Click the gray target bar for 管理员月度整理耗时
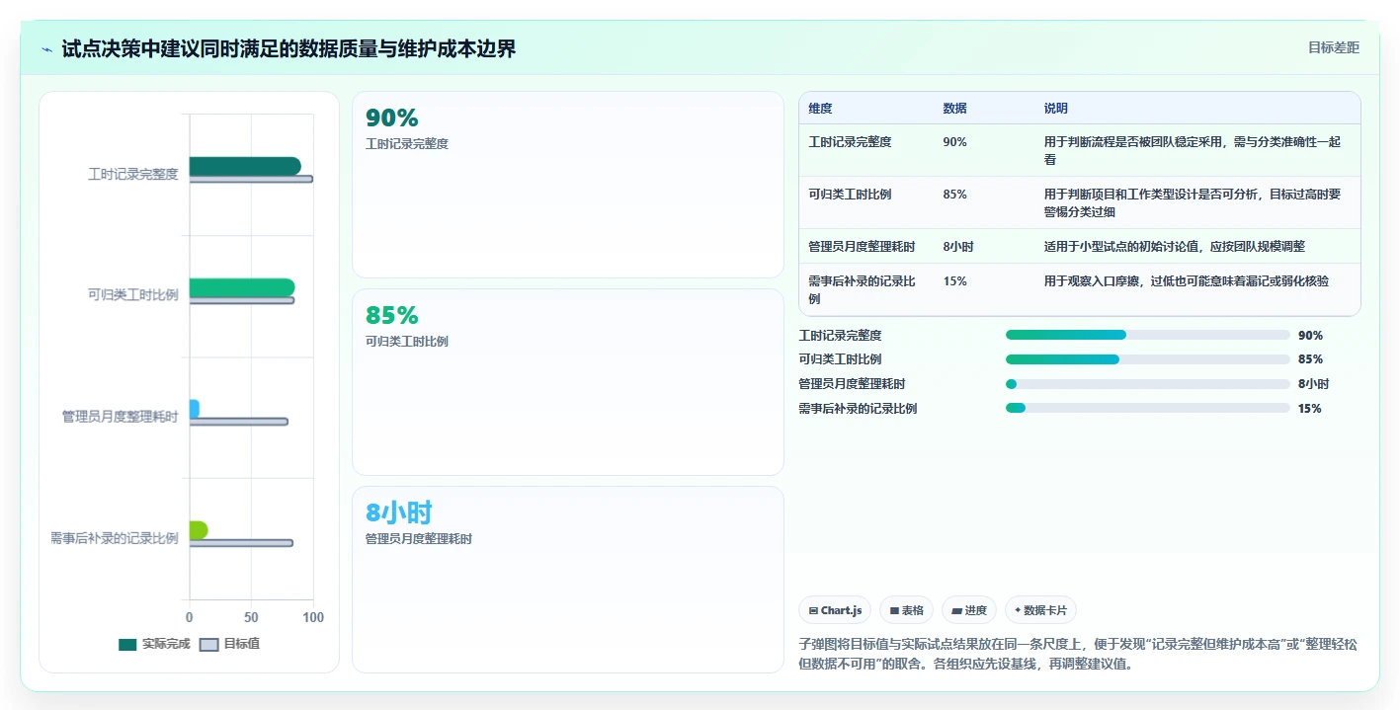The height and width of the screenshot is (710, 1400). pos(239,422)
